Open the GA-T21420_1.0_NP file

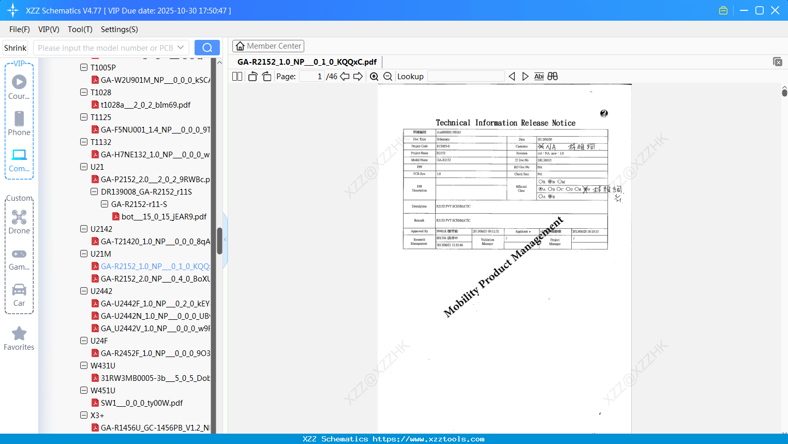point(155,241)
